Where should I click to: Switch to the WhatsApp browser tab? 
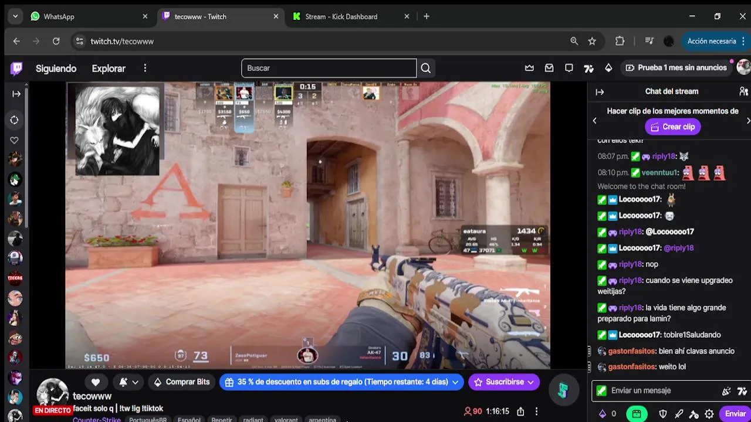88,16
